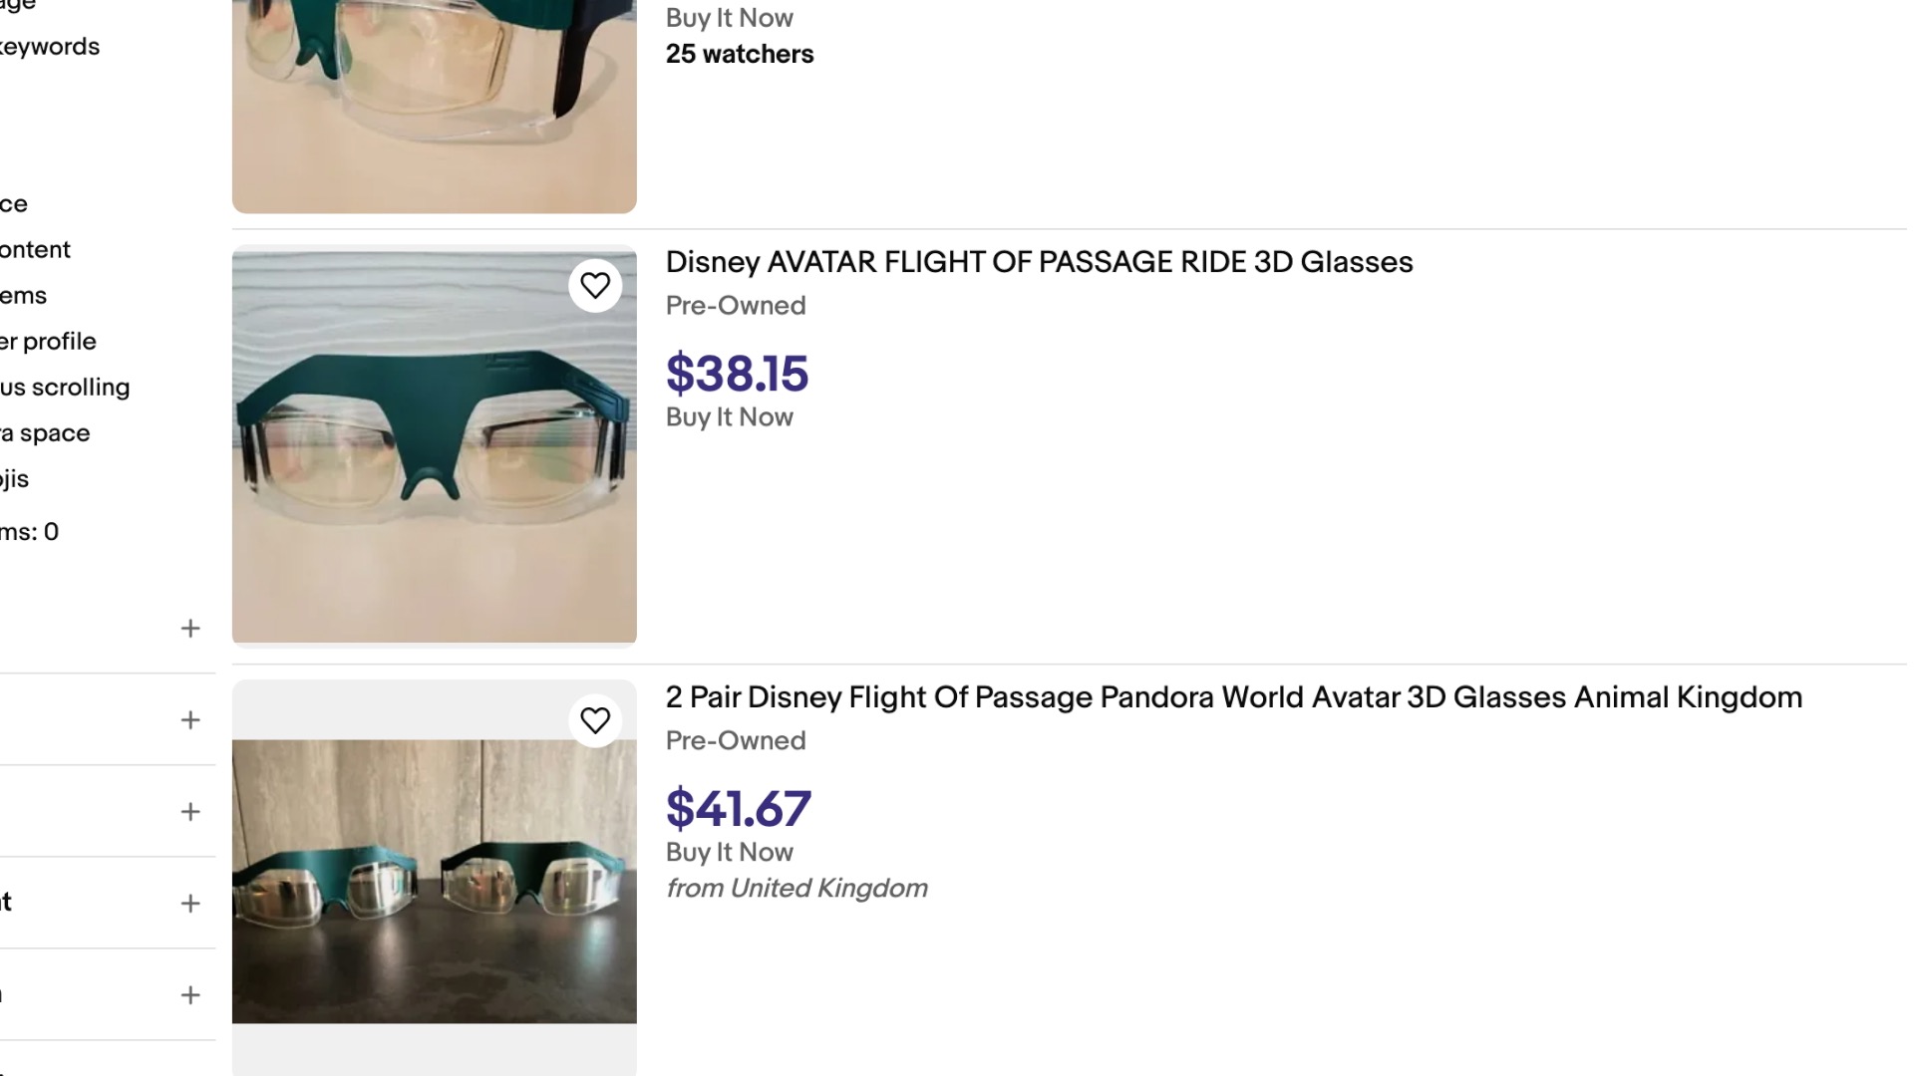Toggle the 'er profile' sidebar option
The image size is (1914, 1076).
(48, 342)
